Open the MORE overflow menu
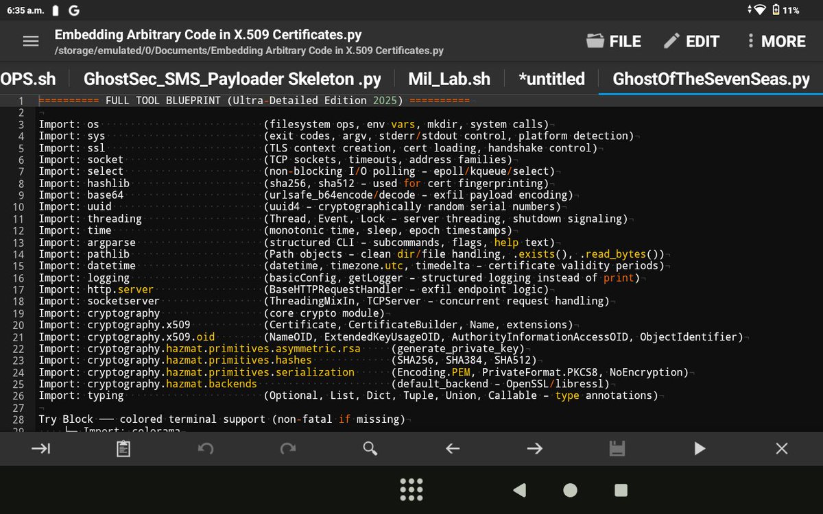 [x=776, y=41]
